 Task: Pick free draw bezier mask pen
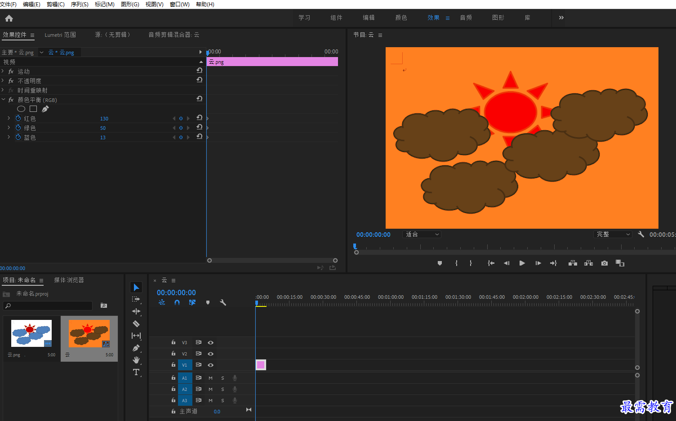45,109
